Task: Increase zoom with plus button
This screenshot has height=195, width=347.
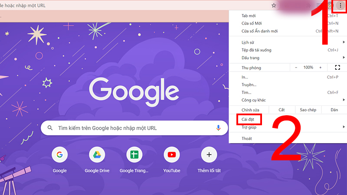Action: [x=320, y=68]
